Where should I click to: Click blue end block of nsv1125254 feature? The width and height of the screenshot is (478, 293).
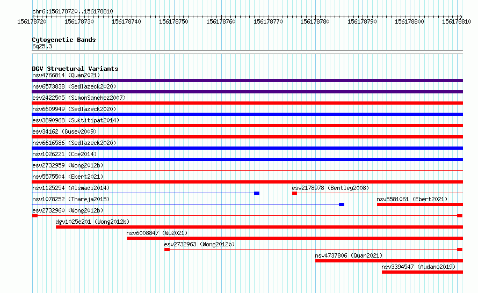[257, 193]
